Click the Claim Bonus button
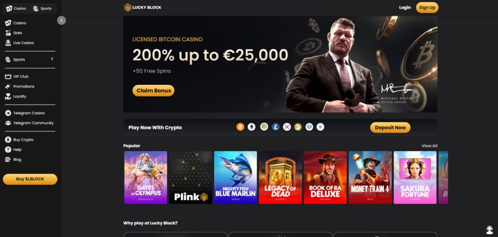The image size is (498, 237). [153, 90]
